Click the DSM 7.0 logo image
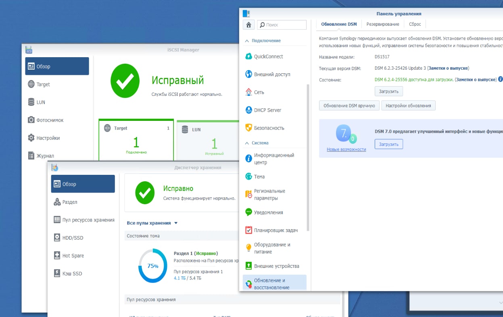503x317 pixels. coord(346,134)
